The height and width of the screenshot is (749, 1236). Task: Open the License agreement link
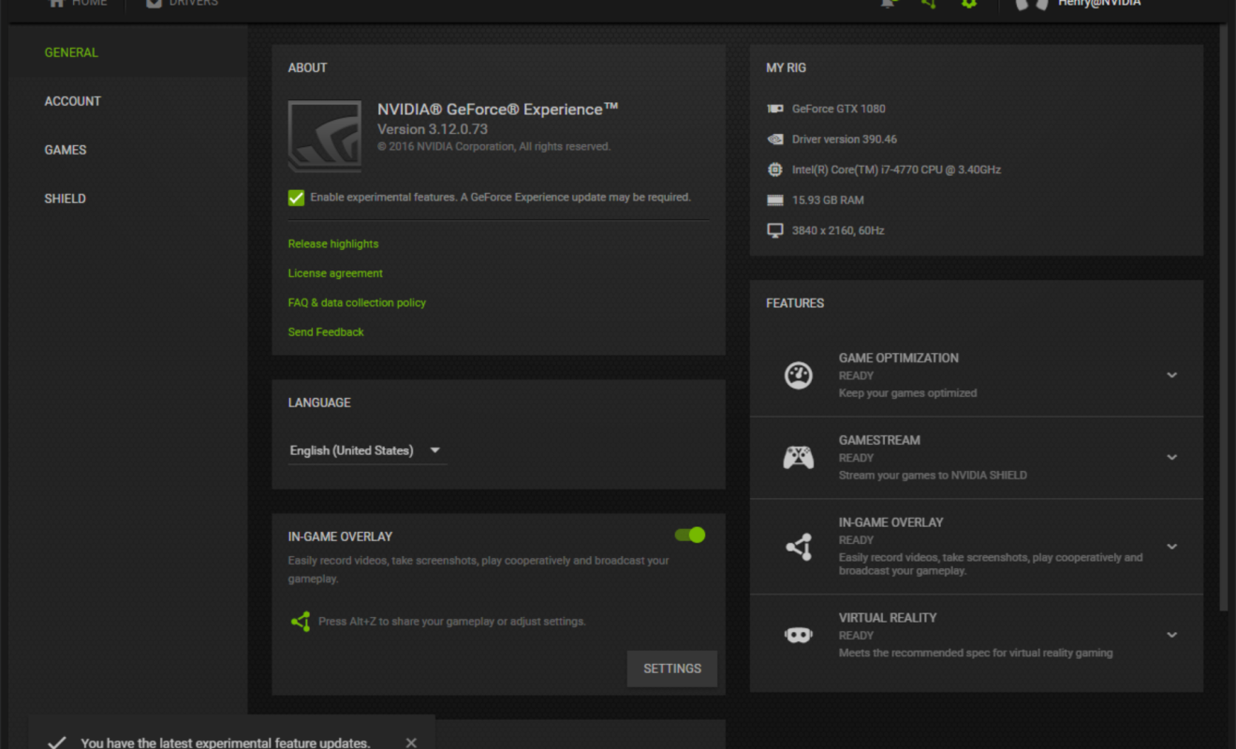tap(335, 273)
